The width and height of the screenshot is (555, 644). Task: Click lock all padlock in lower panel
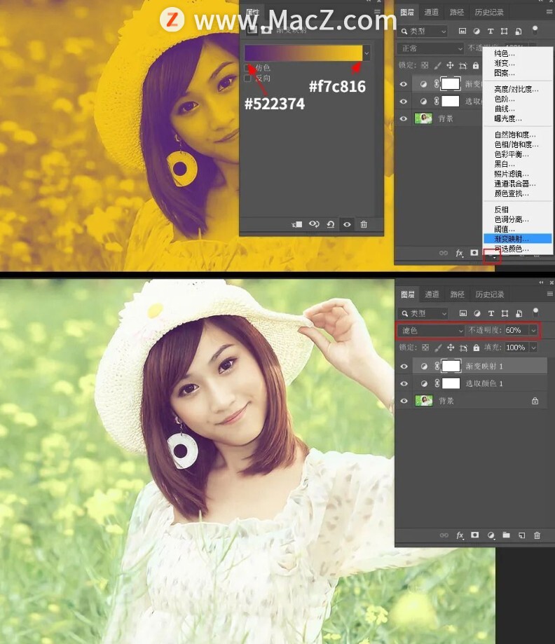point(476,348)
